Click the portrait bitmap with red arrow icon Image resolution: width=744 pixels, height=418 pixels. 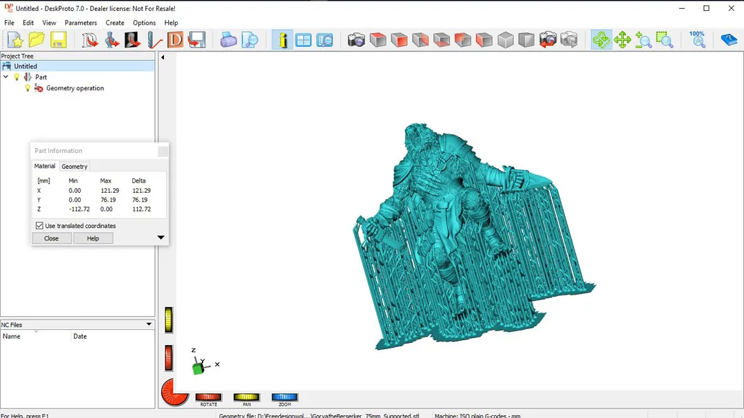click(132, 41)
